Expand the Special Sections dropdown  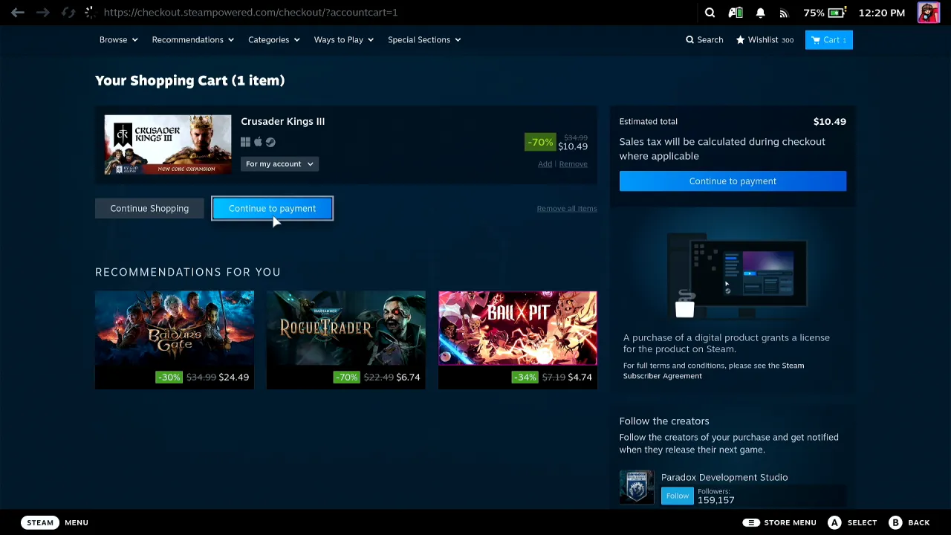coord(424,40)
